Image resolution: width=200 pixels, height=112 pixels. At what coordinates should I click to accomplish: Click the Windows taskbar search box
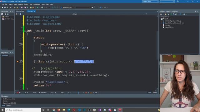click(23, 110)
